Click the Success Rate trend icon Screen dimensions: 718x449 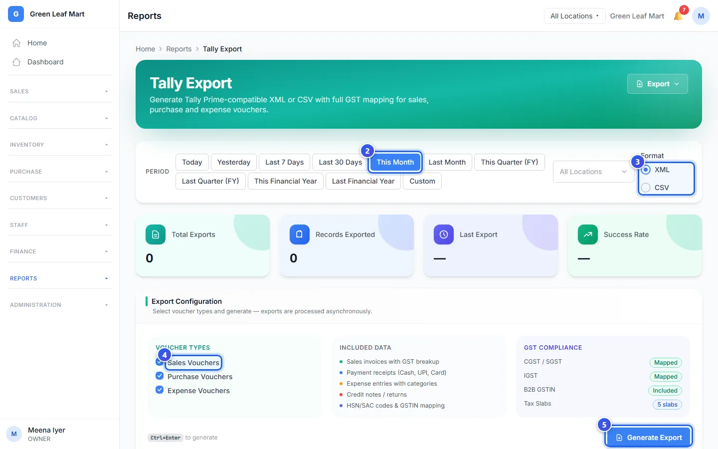click(x=588, y=234)
